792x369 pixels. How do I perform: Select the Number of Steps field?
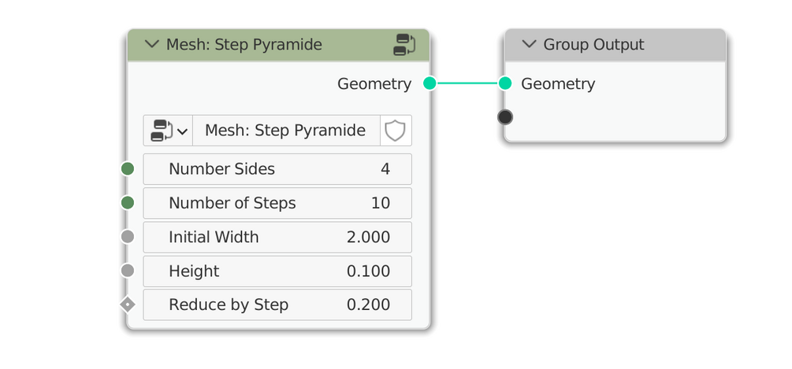click(277, 203)
